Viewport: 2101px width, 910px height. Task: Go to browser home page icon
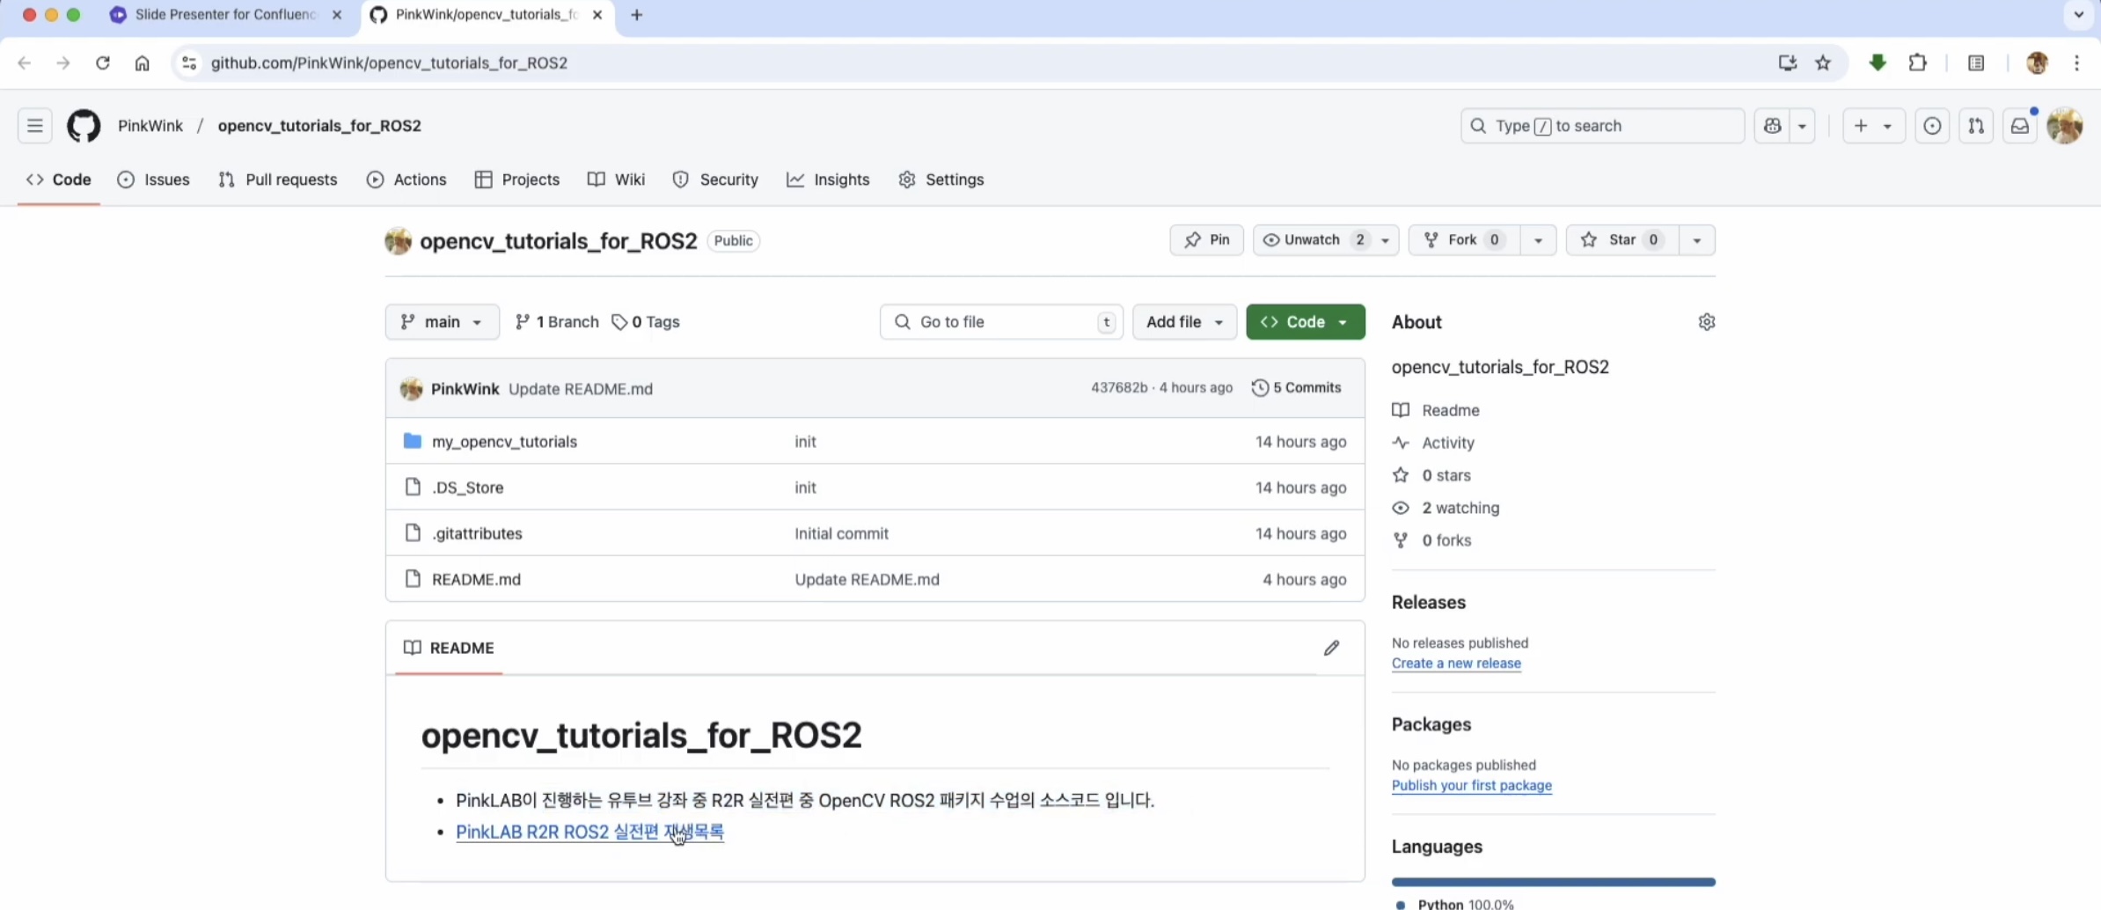[142, 63]
